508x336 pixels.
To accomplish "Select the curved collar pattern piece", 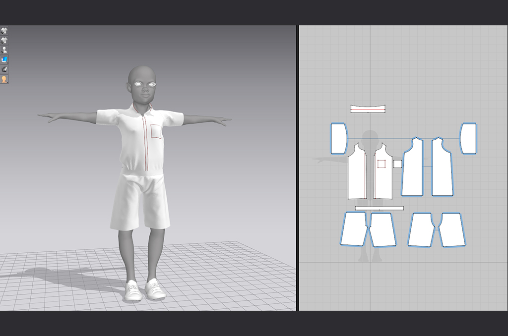I will (x=368, y=109).
